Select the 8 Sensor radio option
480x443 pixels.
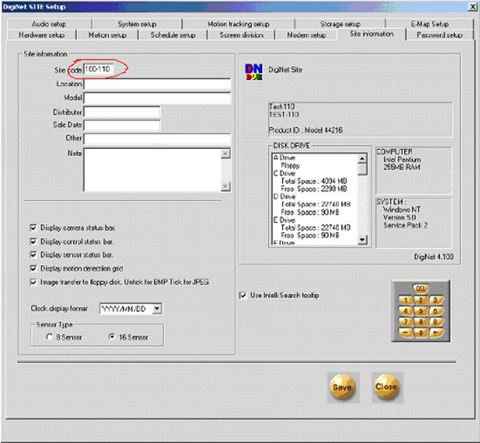(49, 337)
